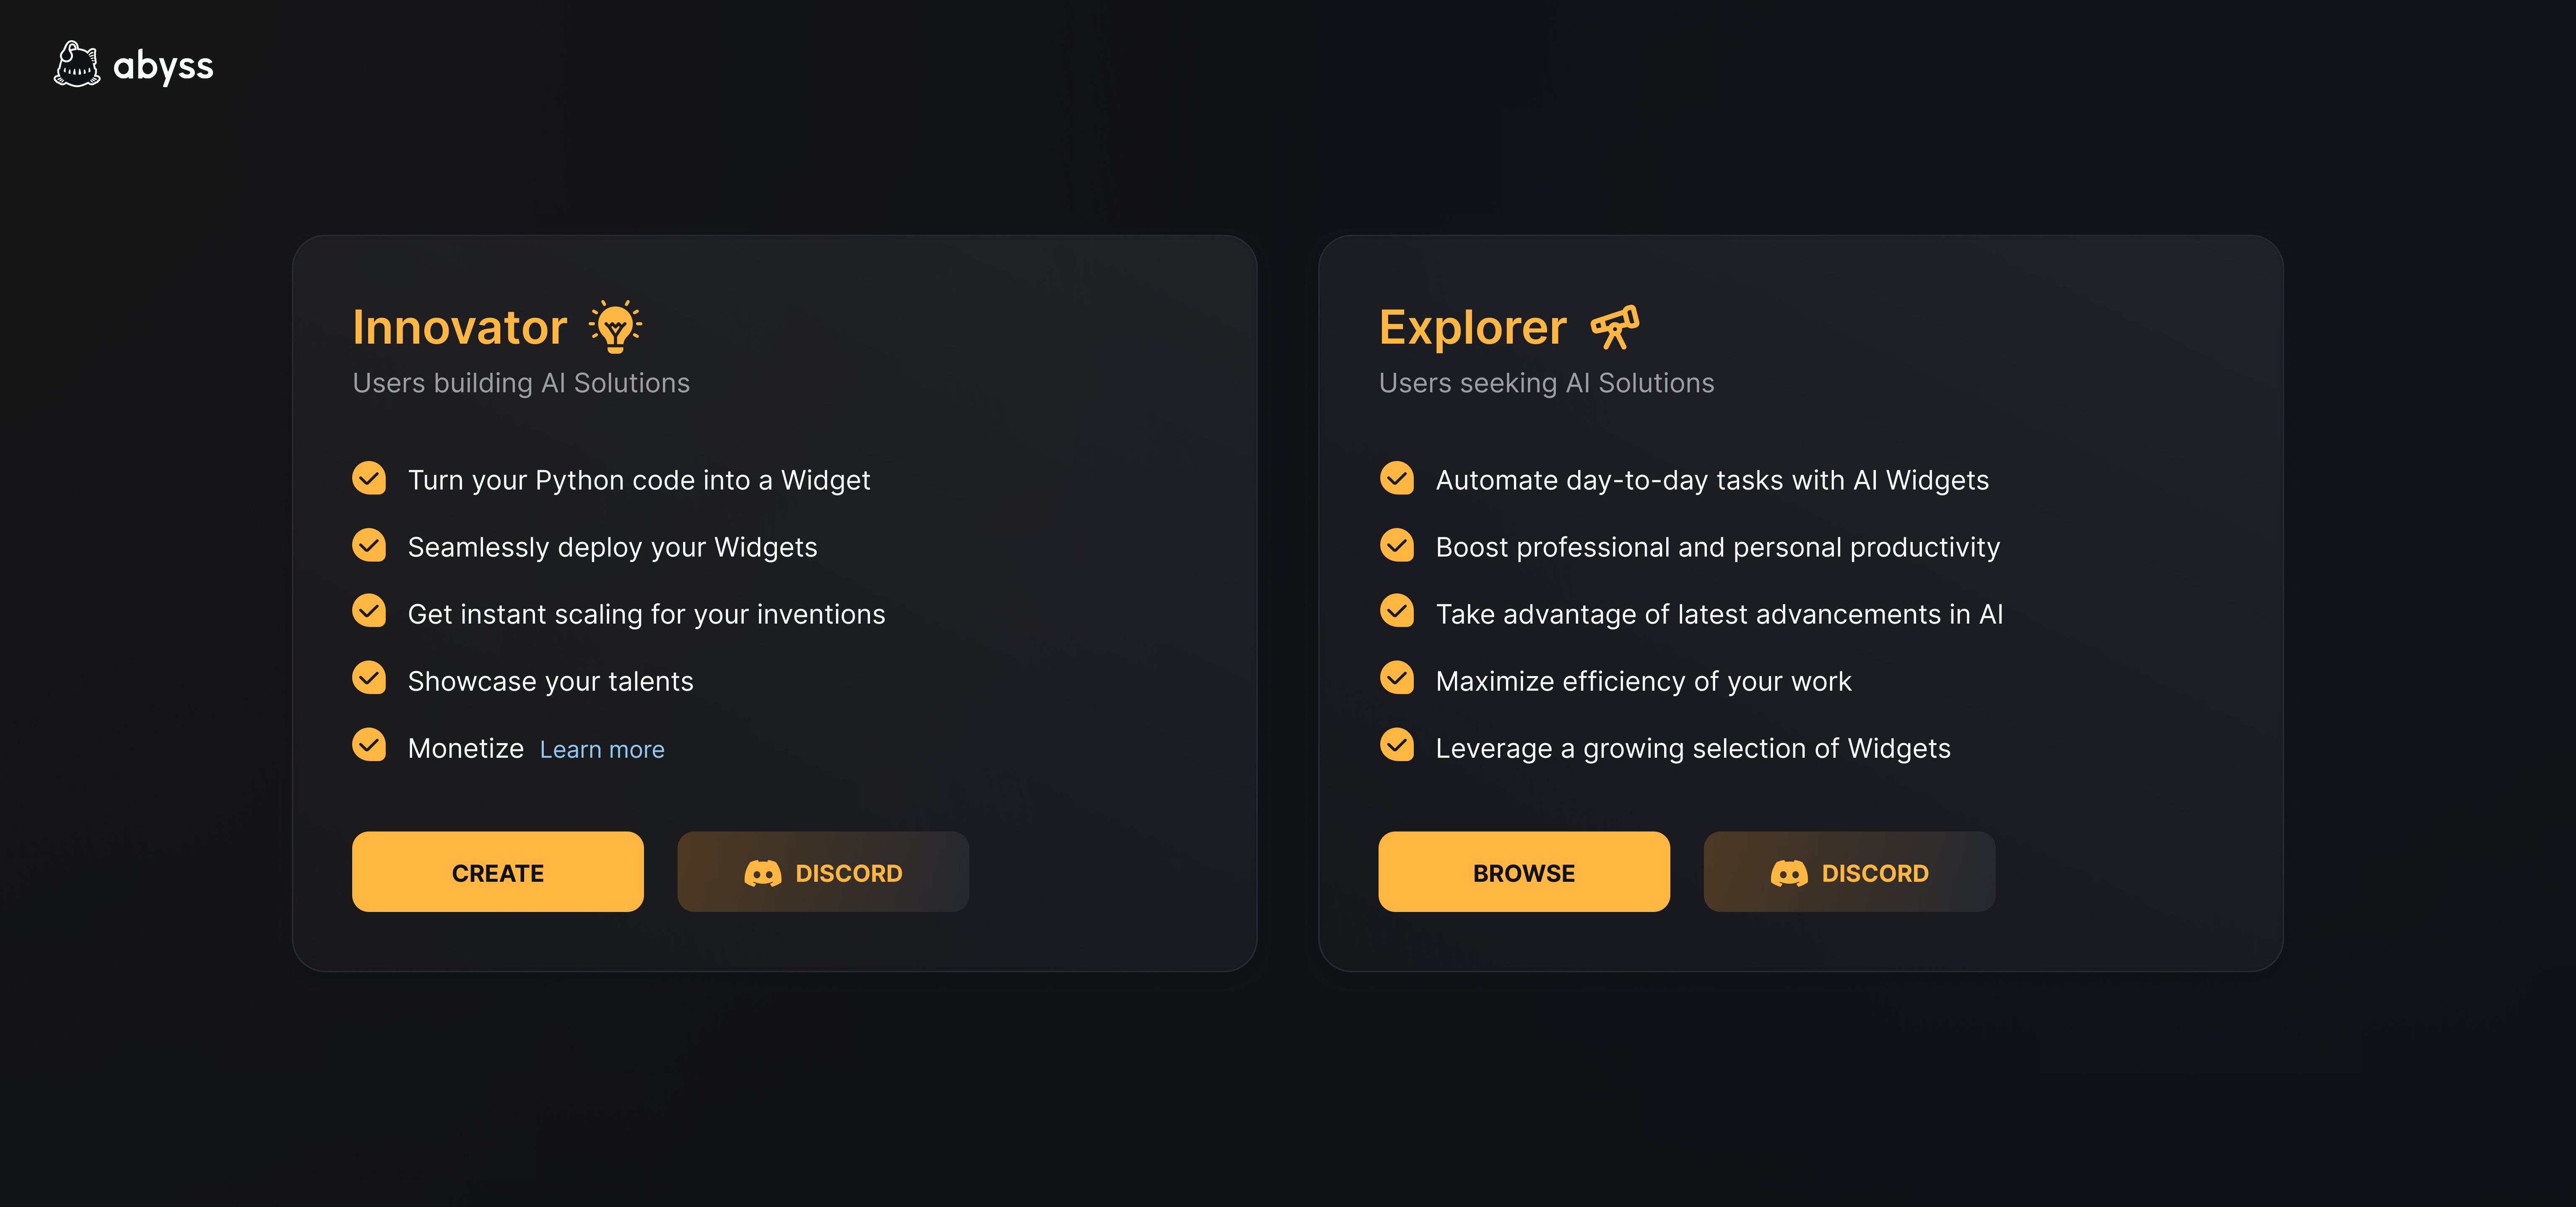Click checkmark beside Maximize efficiency of your work
2576x1207 pixels.
pyautogui.click(x=1397, y=679)
